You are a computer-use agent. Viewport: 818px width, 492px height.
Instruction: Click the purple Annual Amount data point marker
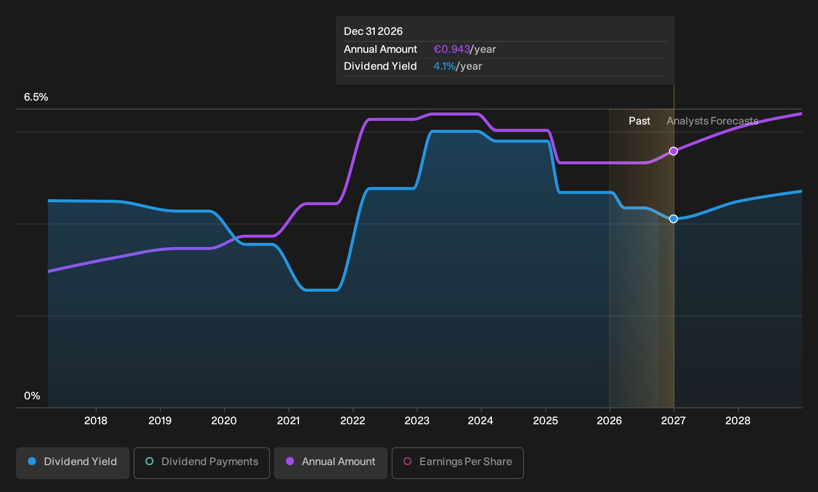[674, 151]
